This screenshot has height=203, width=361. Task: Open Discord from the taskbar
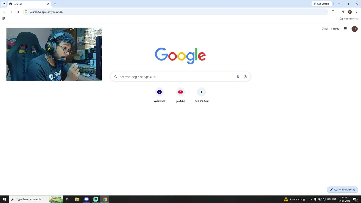coord(87,199)
